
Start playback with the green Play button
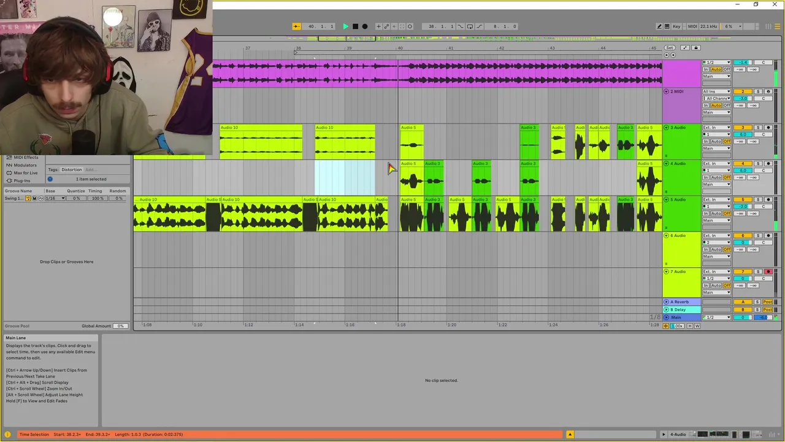click(x=345, y=26)
